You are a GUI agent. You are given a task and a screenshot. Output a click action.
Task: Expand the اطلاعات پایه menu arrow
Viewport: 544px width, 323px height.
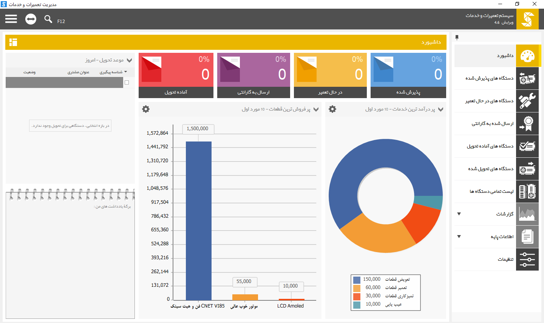(x=459, y=237)
